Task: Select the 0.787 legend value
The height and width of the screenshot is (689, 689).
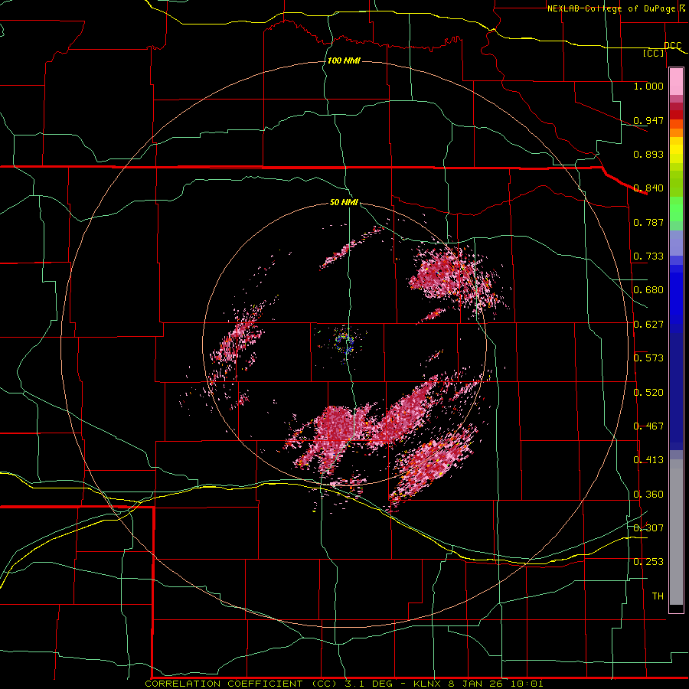Action: point(648,222)
